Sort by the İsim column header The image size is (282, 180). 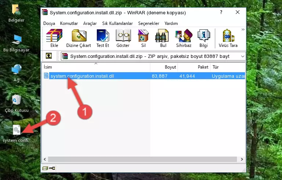96,67
